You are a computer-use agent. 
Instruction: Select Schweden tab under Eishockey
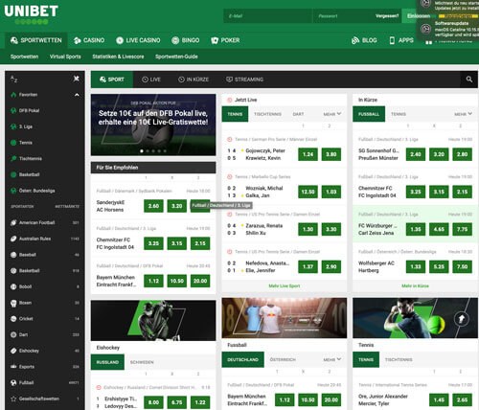pyautogui.click(x=142, y=362)
